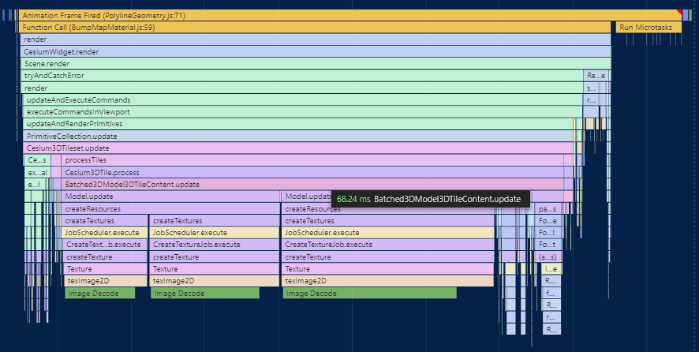This screenshot has height=352, width=699.
Task: Select the executeCommandsInViewport bar
Action: [x=303, y=112]
